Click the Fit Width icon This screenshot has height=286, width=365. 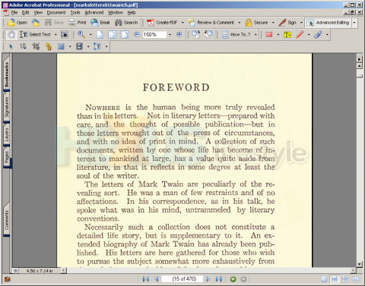coord(125,35)
